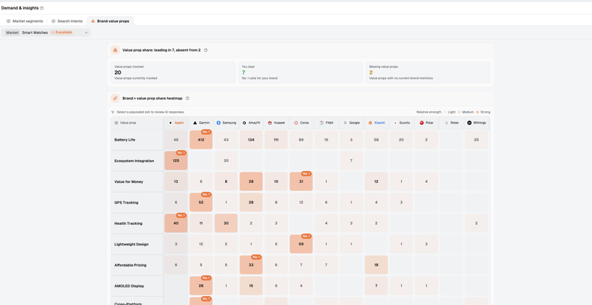This screenshot has height=305, width=592.
Task: Click the Battery Life row label
Action: tap(124, 140)
